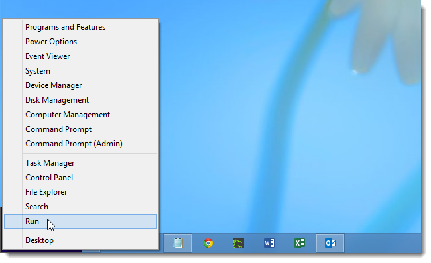This screenshot has width=431, height=263.
Task: Switch to Outlook on the taskbar
Action: [330, 243]
